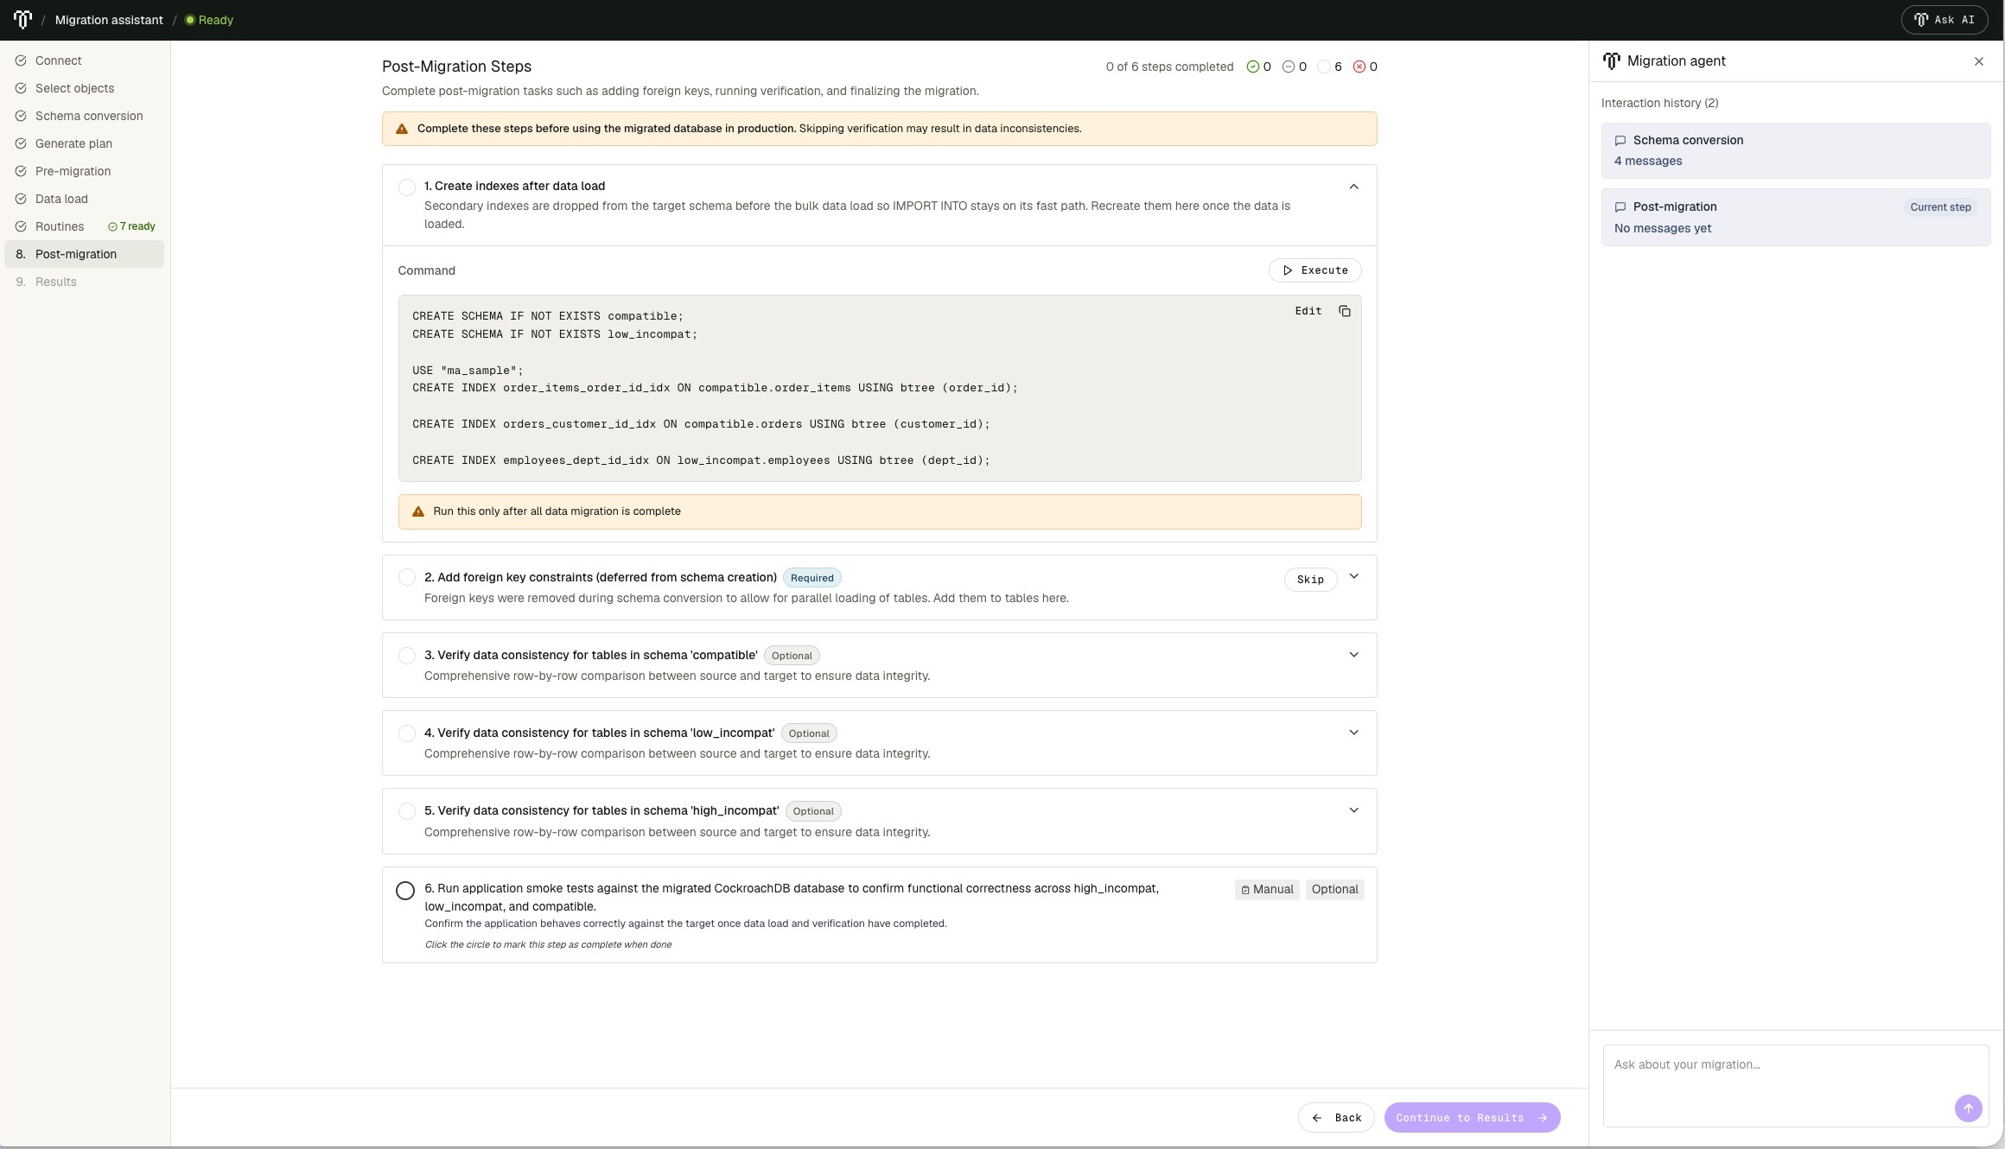
Task: Open Schema conversion interaction history
Action: click(1795, 150)
